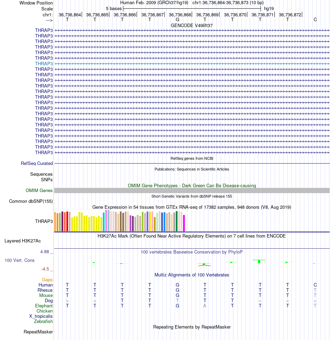Click 'Repeating Elements by RepeatMasker' title
This screenshot has width=330, height=340.
pyautogui.click(x=192, y=327)
